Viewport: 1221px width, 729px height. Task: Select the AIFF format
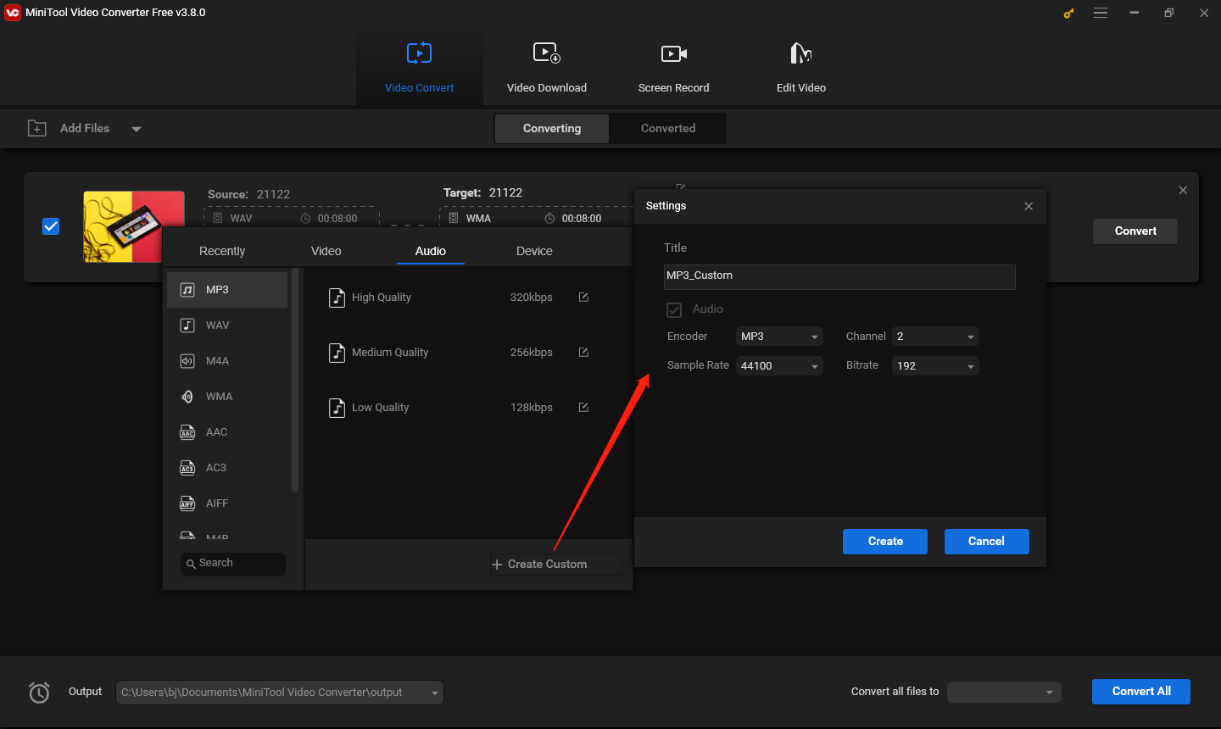coord(227,504)
